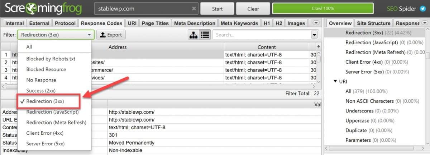Screen dimensions: 430x155
Task: Select the Response Codes tab
Action: click(102, 23)
